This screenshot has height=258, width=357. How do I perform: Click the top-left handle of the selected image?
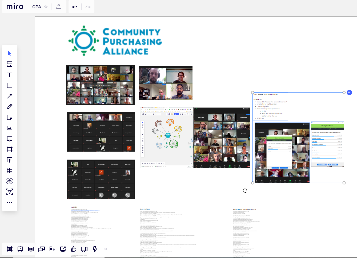click(x=253, y=93)
